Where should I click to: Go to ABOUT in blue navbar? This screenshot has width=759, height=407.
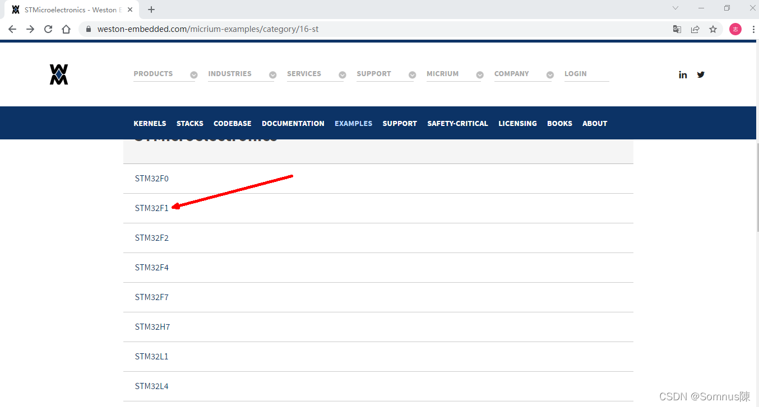point(595,123)
